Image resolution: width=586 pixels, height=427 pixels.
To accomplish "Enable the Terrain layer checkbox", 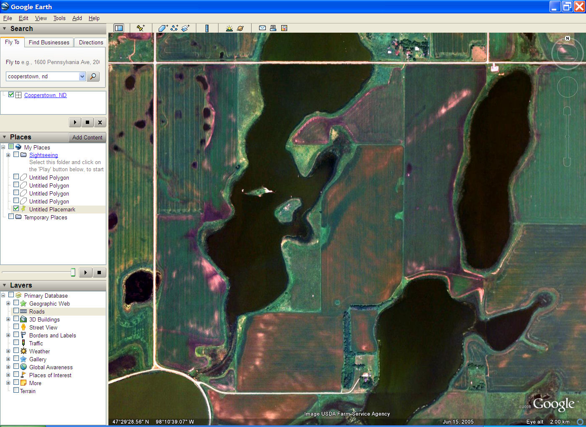I will click(16, 390).
